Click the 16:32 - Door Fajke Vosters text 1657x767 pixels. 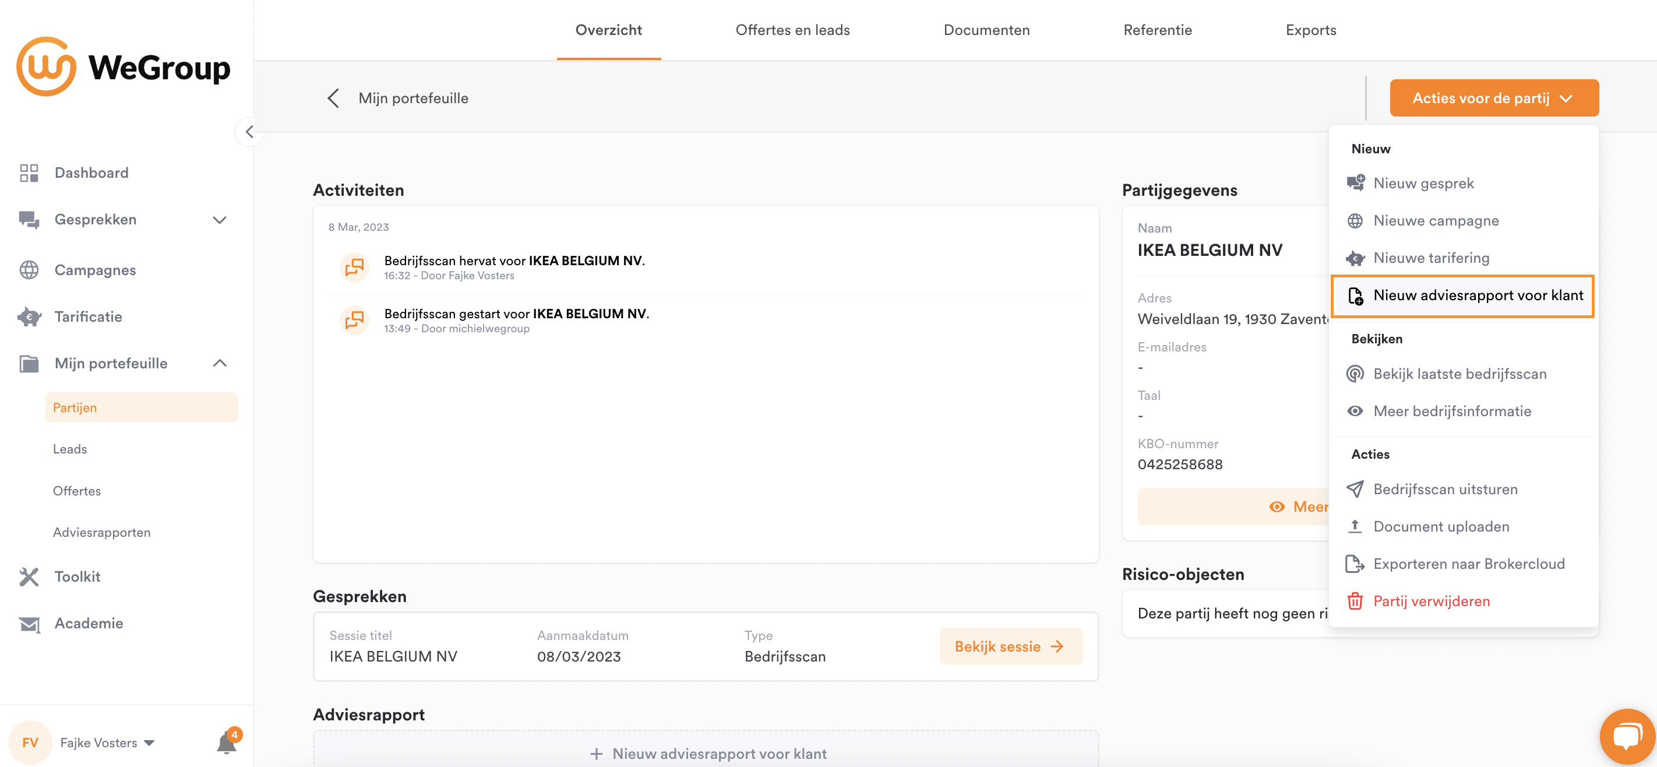[x=449, y=276]
